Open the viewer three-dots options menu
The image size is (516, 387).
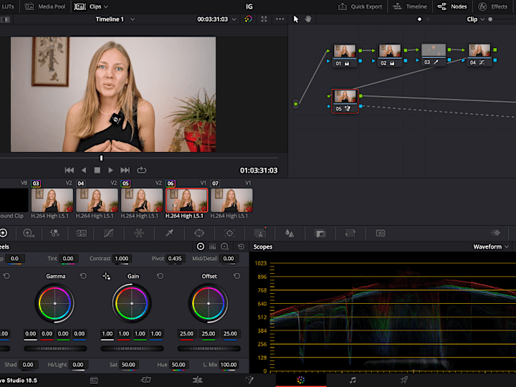click(x=279, y=19)
